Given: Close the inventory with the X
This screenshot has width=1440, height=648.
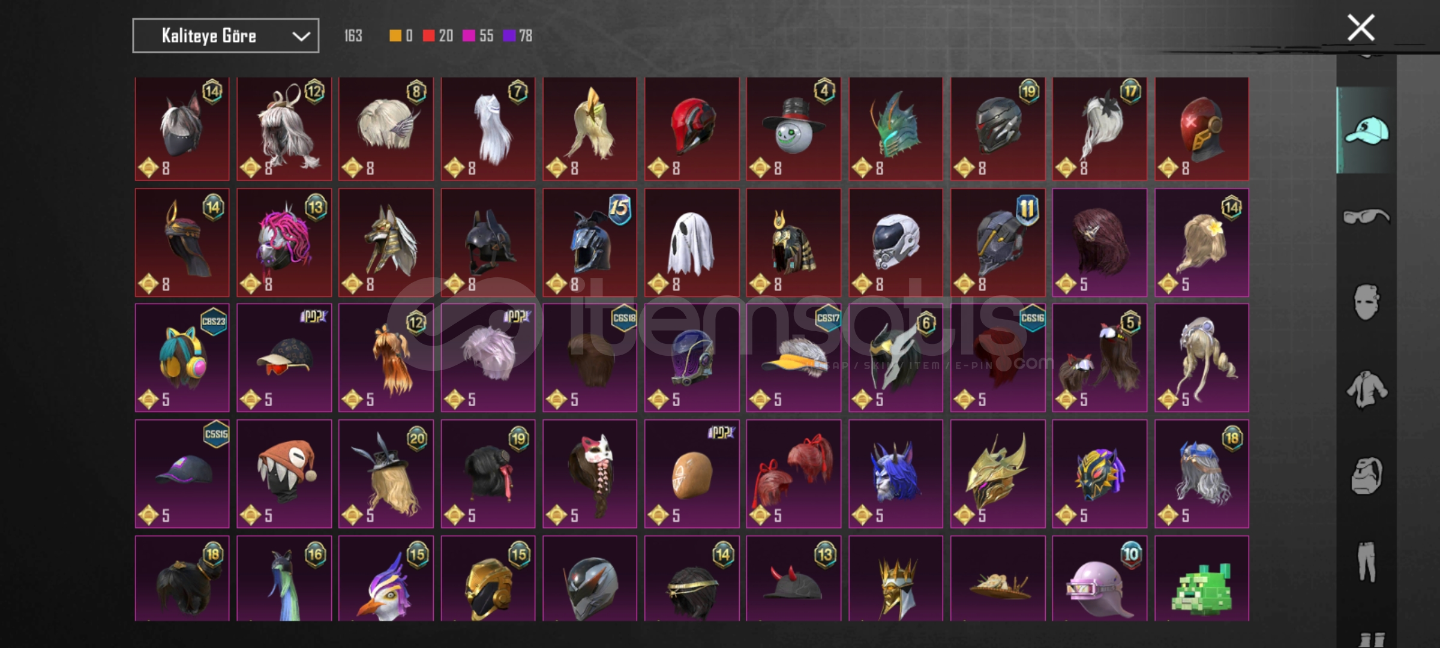Looking at the screenshot, I should [1360, 28].
